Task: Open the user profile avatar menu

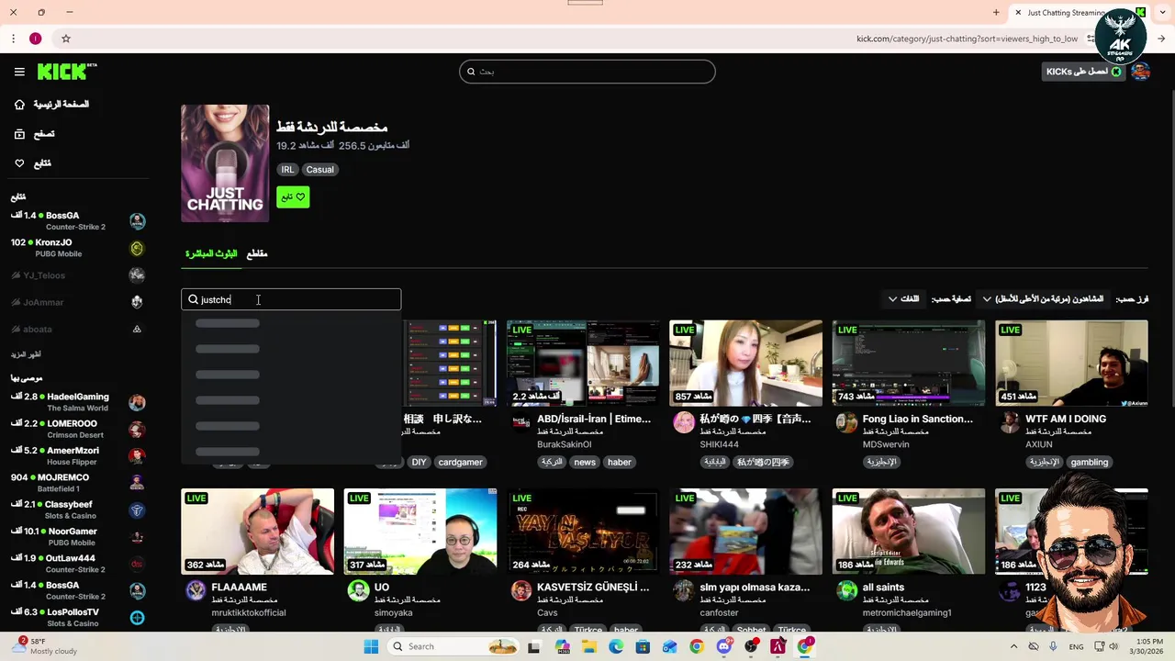Action: [x=1141, y=72]
